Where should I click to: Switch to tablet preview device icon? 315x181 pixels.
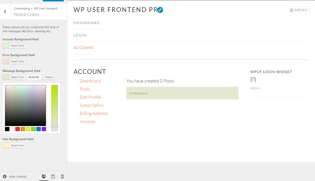pos(53,177)
